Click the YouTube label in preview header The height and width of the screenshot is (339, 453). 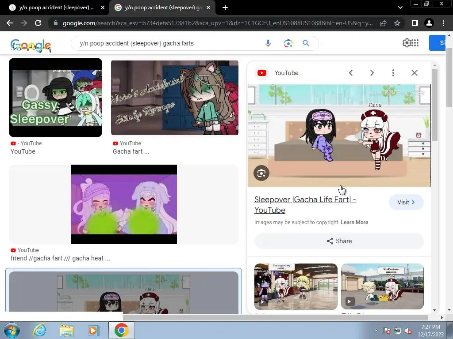(x=286, y=73)
